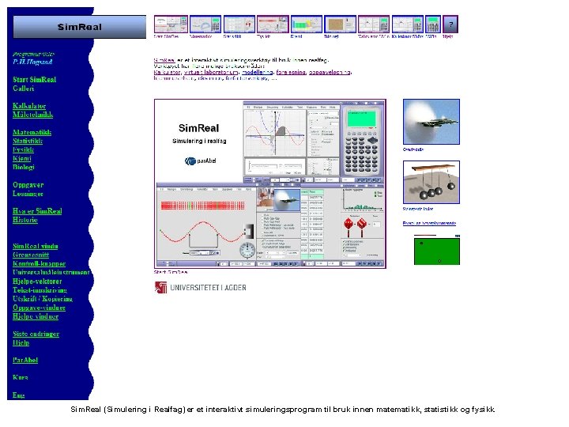The width and height of the screenshot is (569, 427).
Task: Open P.H.Hogstad developer link
Action: (32, 62)
